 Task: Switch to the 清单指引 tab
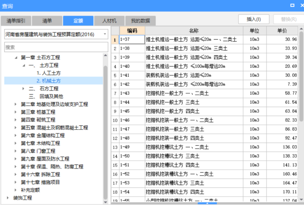coord(16,21)
